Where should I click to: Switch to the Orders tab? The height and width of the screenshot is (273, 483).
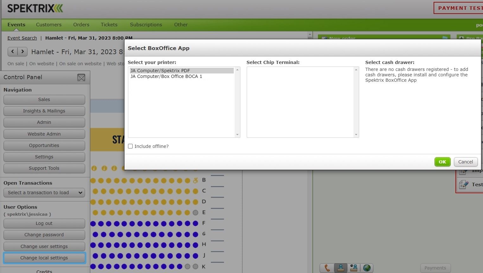pyautogui.click(x=81, y=25)
